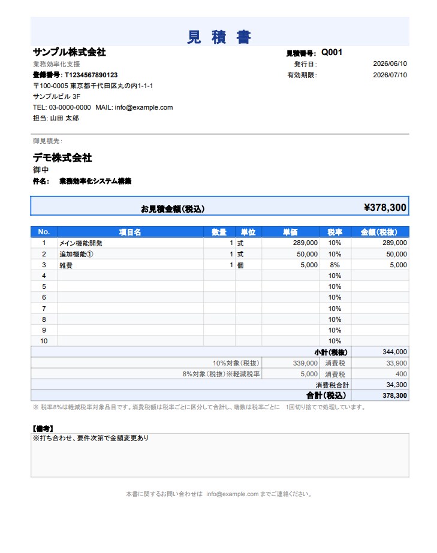Click the 税率 column header
The image size is (437, 553).
(x=335, y=232)
